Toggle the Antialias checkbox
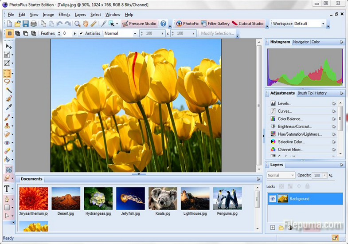The height and width of the screenshot is (244, 348). coord(81,33)
